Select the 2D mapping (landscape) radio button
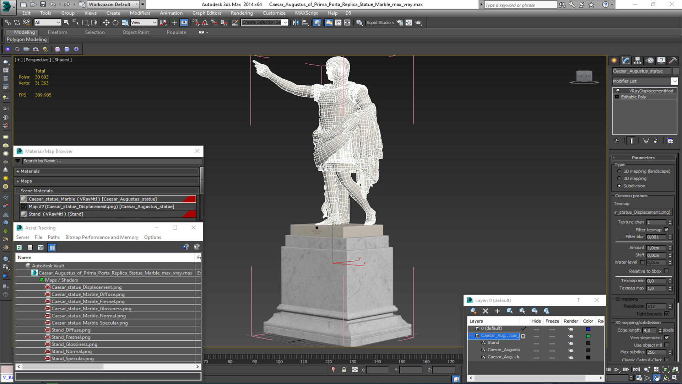 [619, 171]
